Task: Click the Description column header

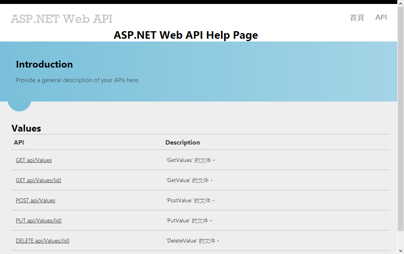Action: tap(183, 142)
